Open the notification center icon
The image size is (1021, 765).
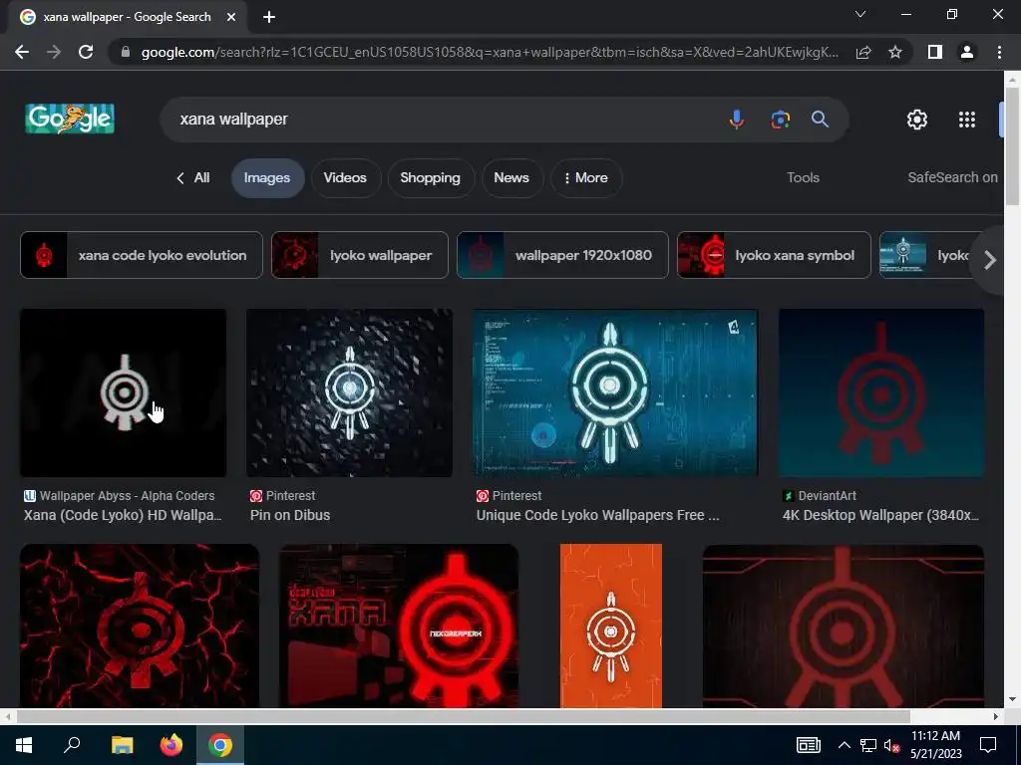pyautogui.click(x=988, y=745)
